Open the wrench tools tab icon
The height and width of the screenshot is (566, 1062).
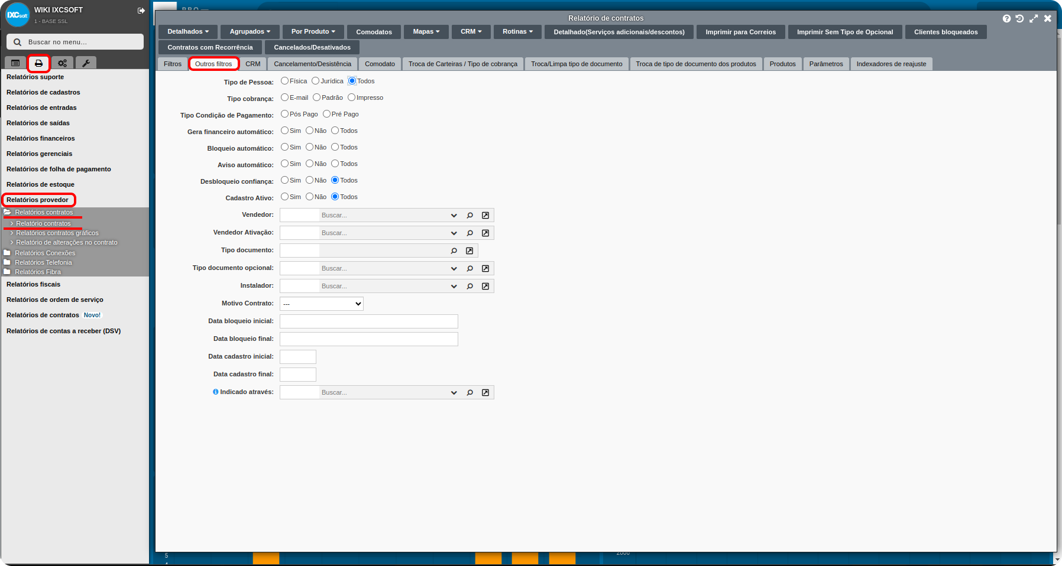pyautogui.click(x=86, y=63)
